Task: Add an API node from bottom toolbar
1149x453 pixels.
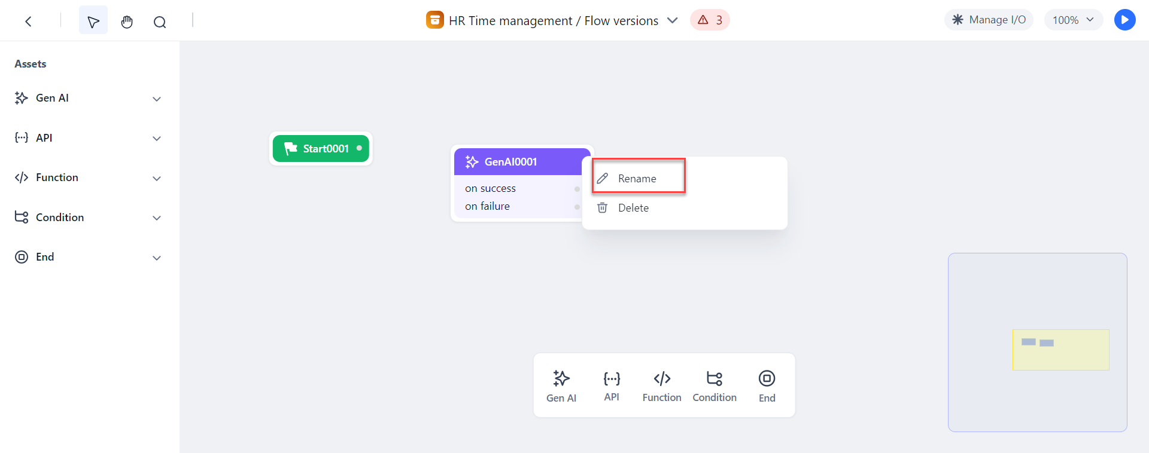Action: (612, 386)
